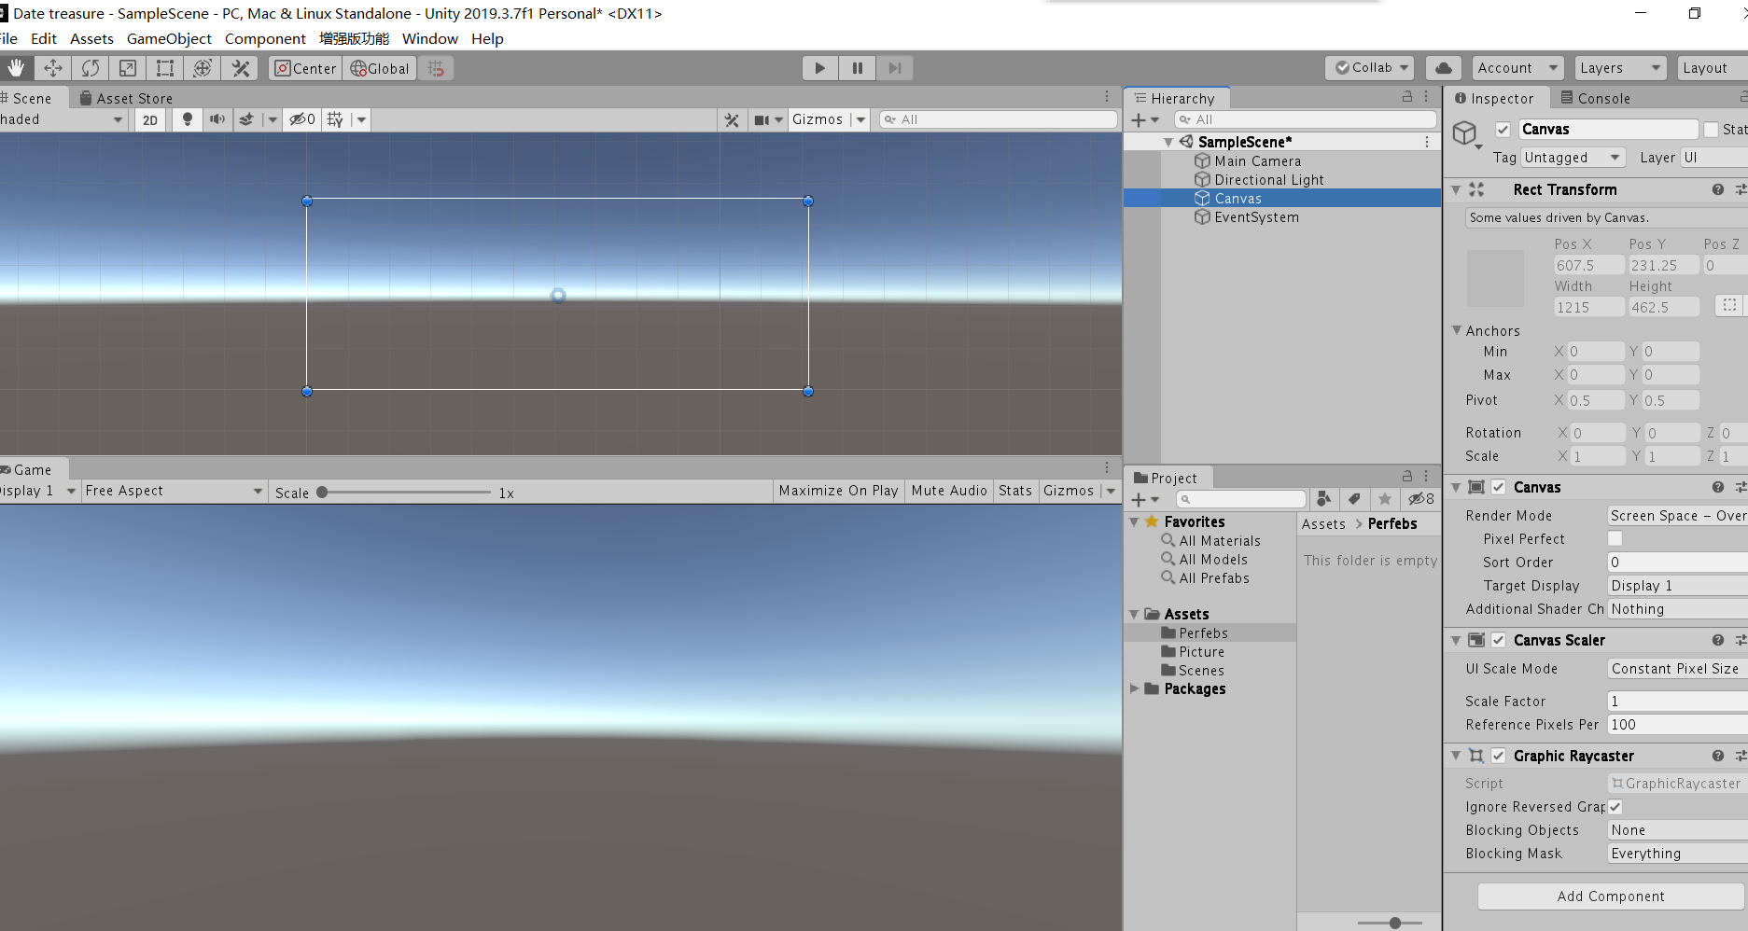The width and height of the screenshot is (1748, 931).
Task: Select the Scale tool
Action: point(128,68)
